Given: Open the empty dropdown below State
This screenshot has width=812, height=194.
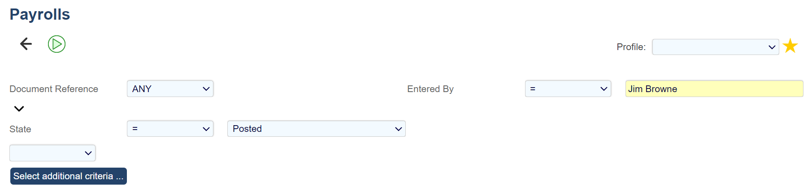Looking at the screenshot, I should point(52,153).
